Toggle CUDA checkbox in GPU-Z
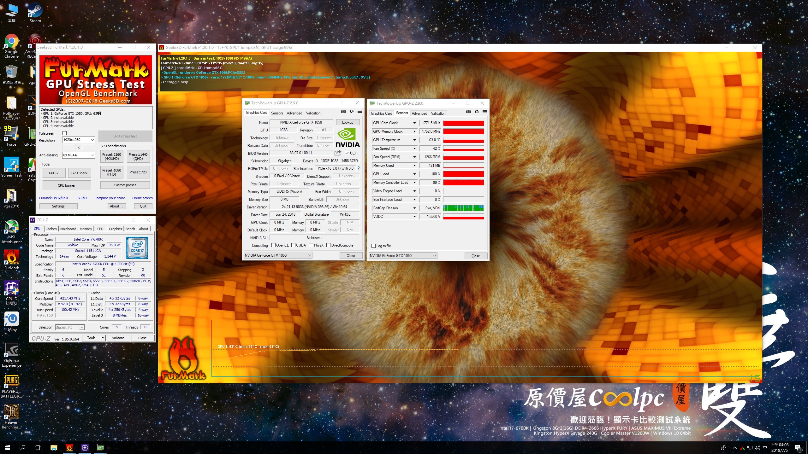Screen dimensions: 808x454 pyautogui.click(x=293, y=245)
